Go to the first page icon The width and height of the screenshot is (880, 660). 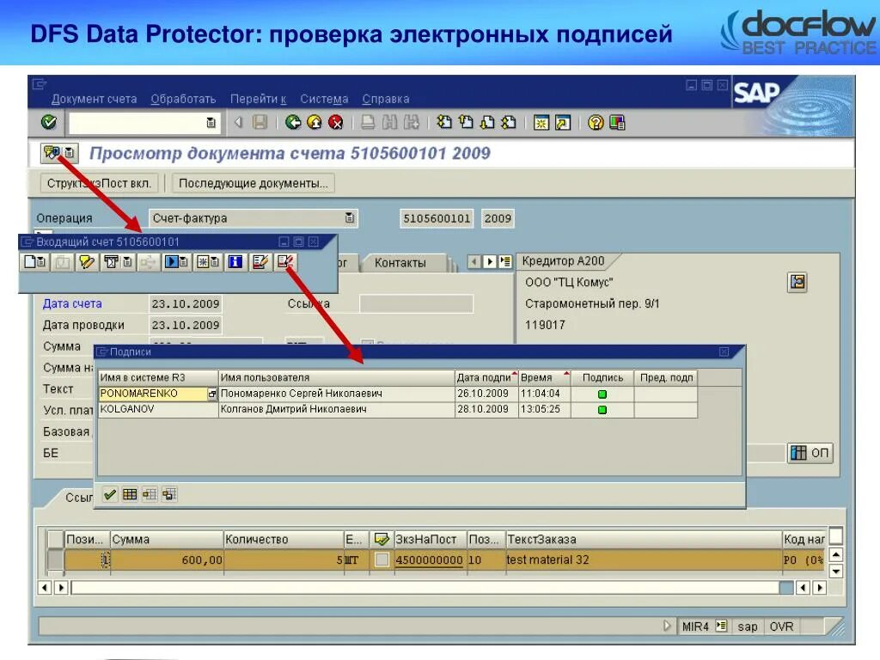(444, 122)
